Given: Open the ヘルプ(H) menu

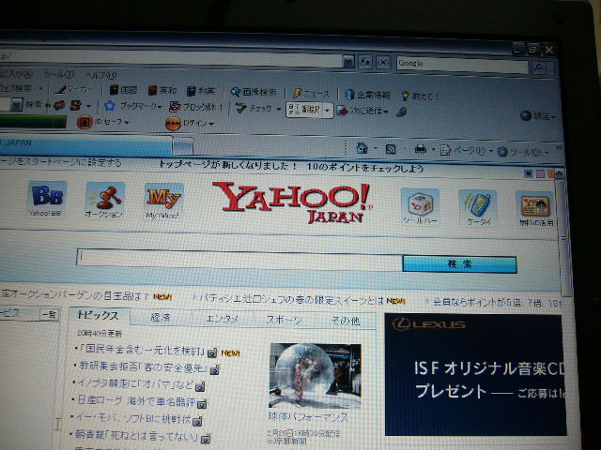Looking at the screenshot, I should pos(100,75).
